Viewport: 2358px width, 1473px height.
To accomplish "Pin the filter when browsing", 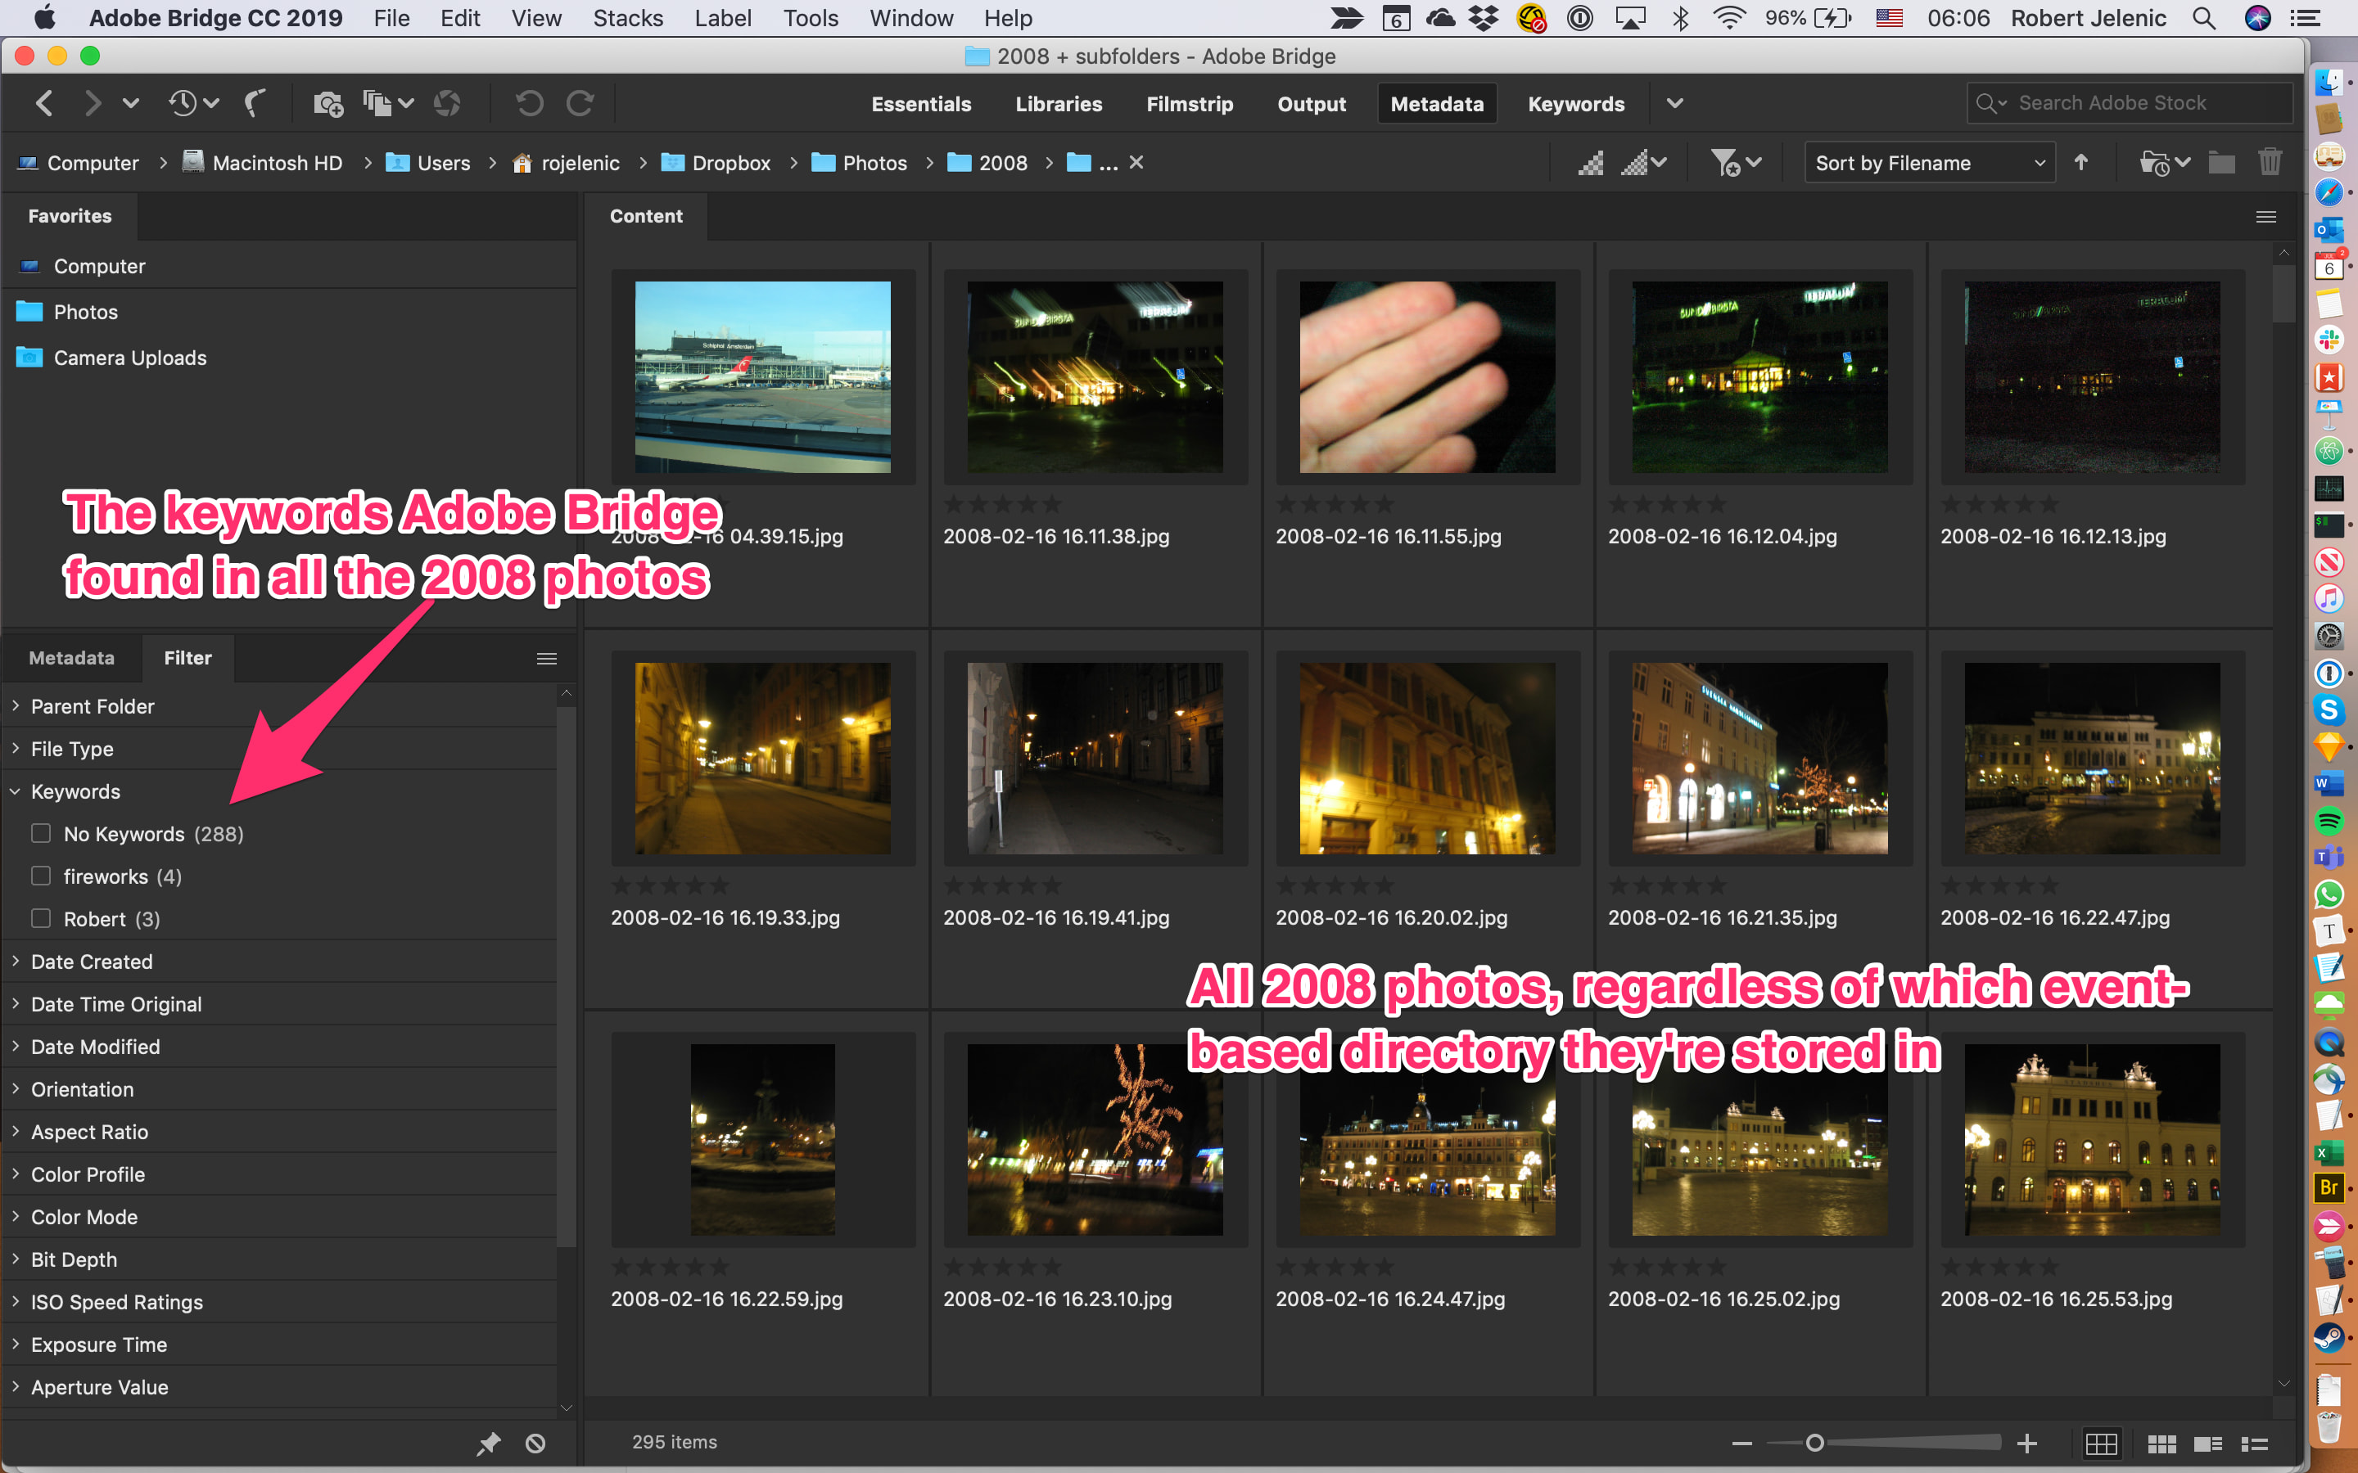I will click(x=488, y=1443).
